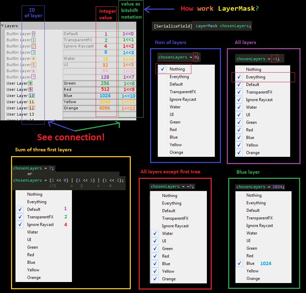The height and width of the screenshot is (293, 306).
Task: Choose Default in the 'Non of layers' menu
Action: 186,84
